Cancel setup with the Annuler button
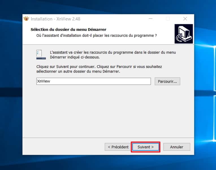The height and width of the screenshot is (170, 216). pyautogui.click(x=177, y=147)
